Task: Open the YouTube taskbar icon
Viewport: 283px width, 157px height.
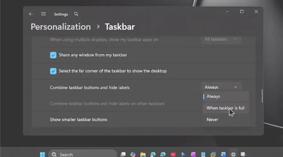Action: (173, 154)
